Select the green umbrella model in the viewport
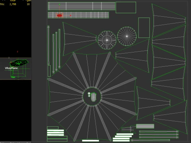Image resolution: width=191 pixels, height=143 pixels. click(19, 63)
